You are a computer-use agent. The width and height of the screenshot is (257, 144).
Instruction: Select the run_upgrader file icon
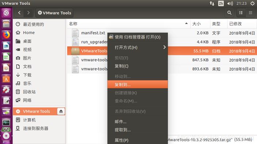(75, 42)
